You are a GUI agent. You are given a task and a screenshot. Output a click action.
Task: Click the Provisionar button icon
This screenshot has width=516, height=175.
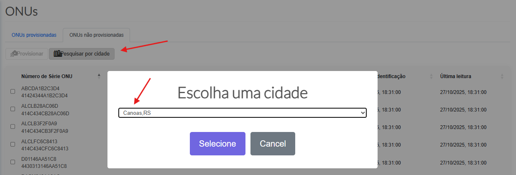[14, 53]
